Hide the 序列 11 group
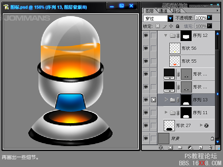 coord(146,112)
